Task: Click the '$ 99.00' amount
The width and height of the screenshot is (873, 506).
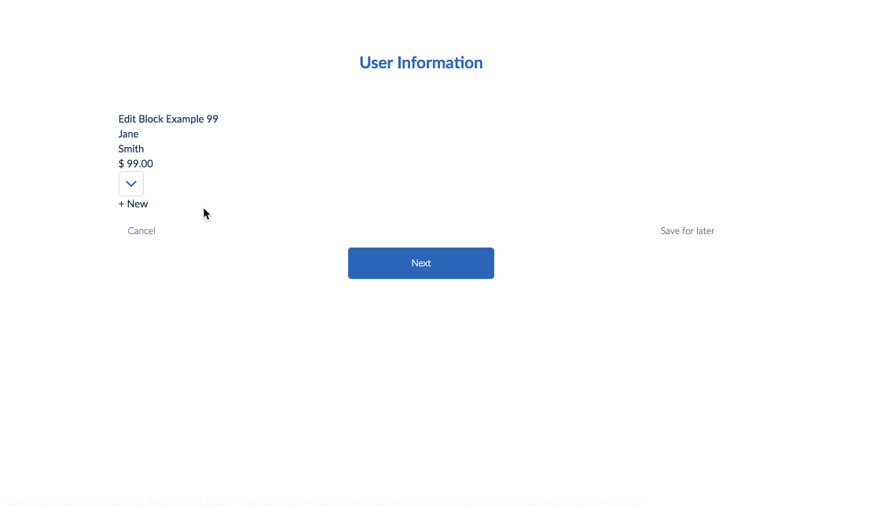Action: pyautogui.click(x=136, y=163)
